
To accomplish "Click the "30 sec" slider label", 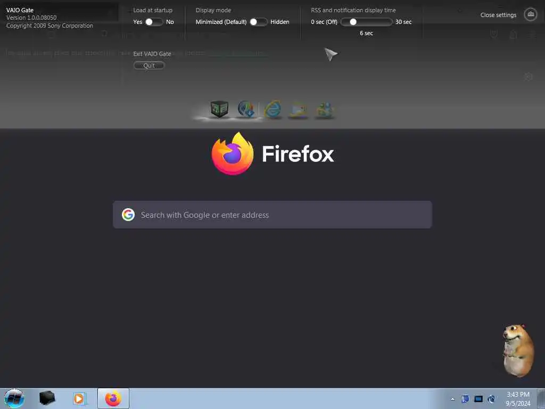I will [x=403, y=22].
